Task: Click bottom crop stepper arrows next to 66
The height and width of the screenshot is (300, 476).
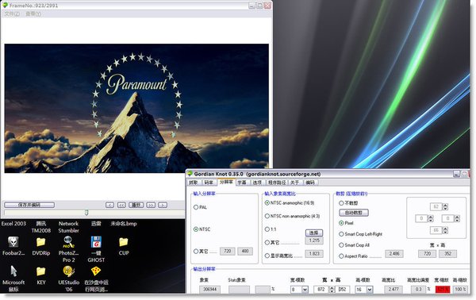Action: point(445,230)
